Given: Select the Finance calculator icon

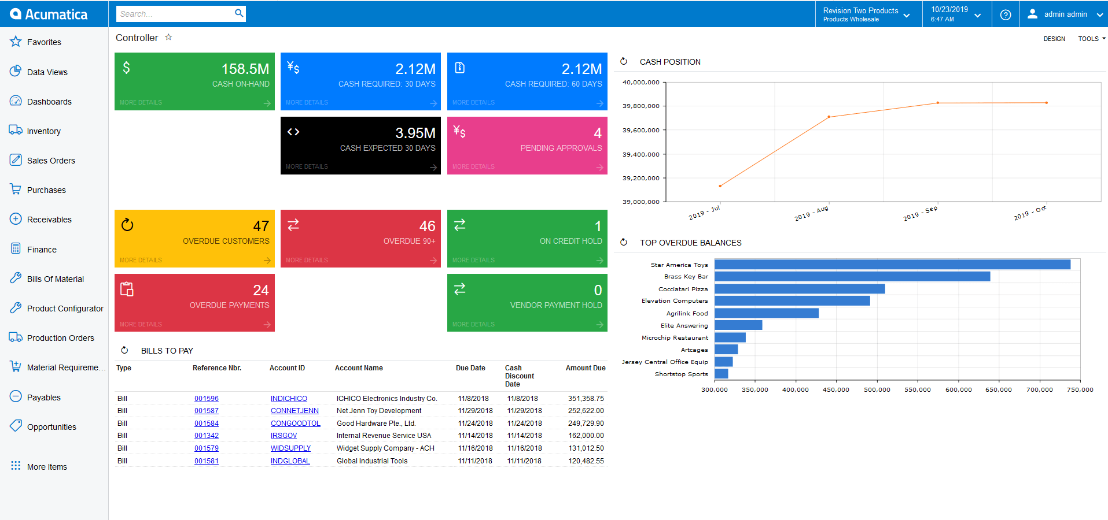Looking at the screenshot, I should click(16, 249).
